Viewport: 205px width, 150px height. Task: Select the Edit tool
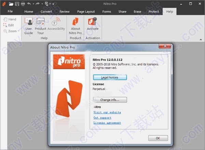tap(9, 25)
